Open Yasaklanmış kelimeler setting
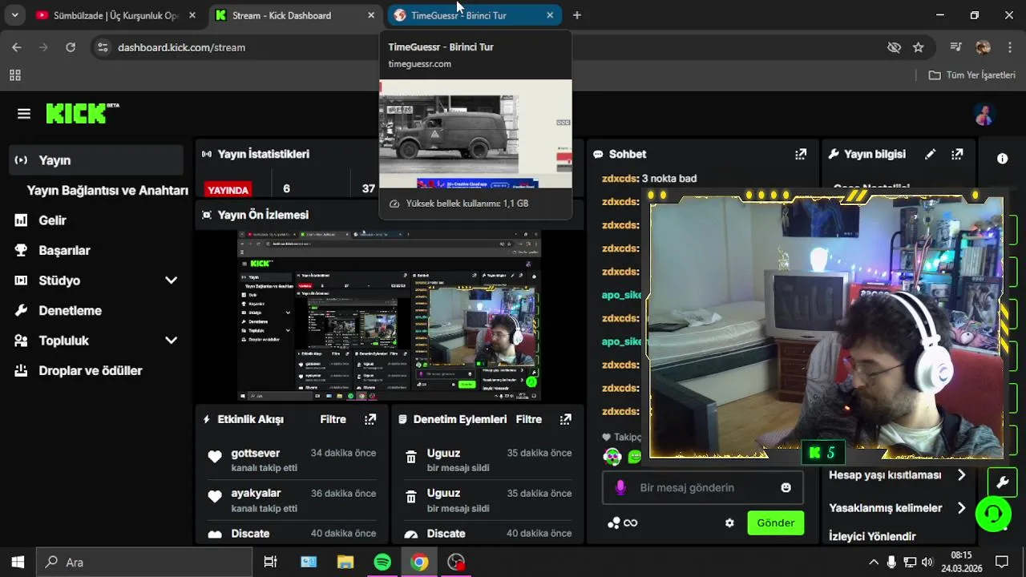The image size is (1026, 577). click(x=897, y=507)
